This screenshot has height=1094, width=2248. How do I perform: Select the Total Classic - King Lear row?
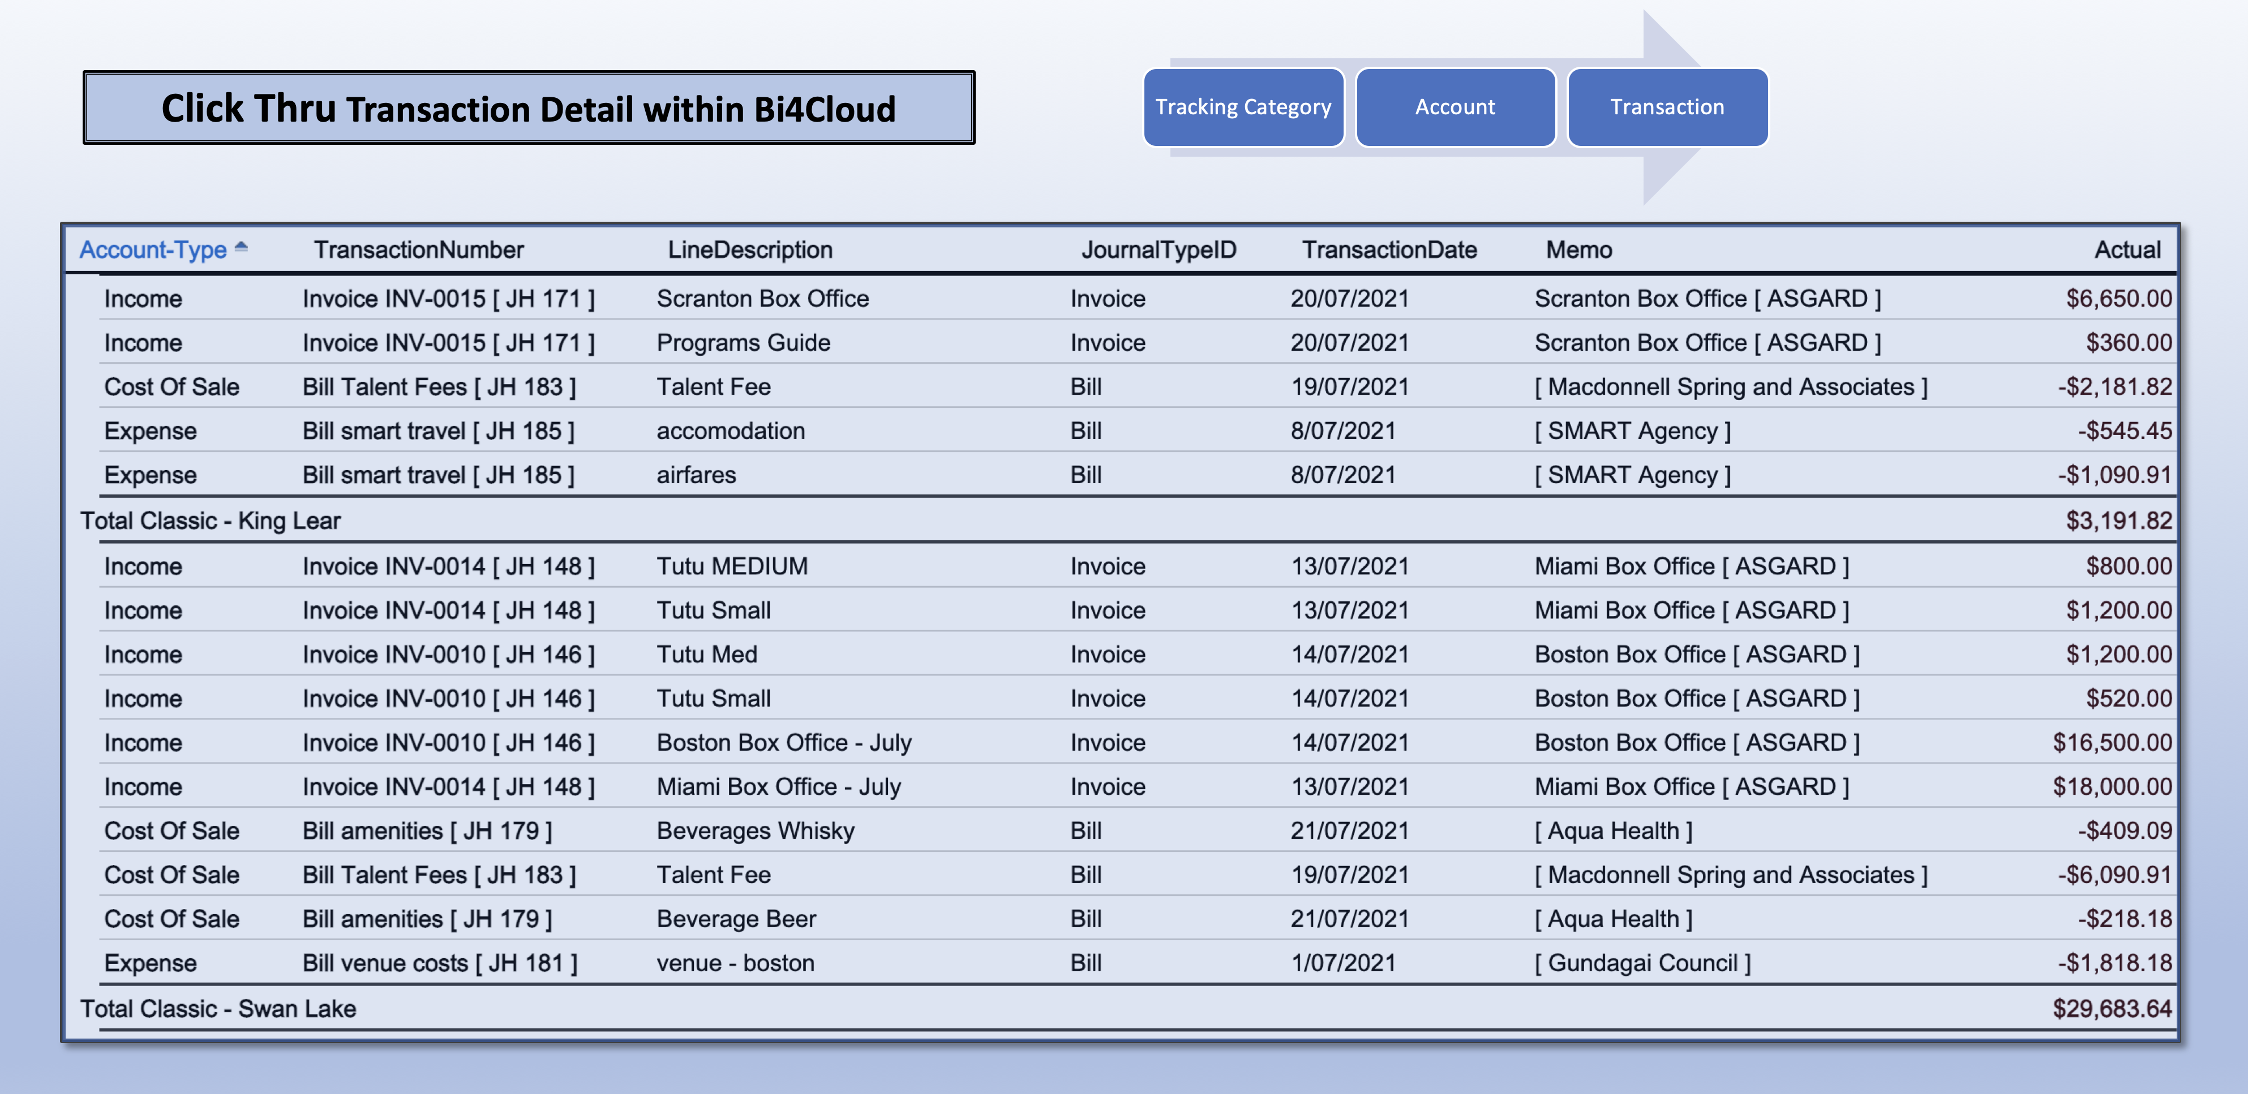click(209, 520)
